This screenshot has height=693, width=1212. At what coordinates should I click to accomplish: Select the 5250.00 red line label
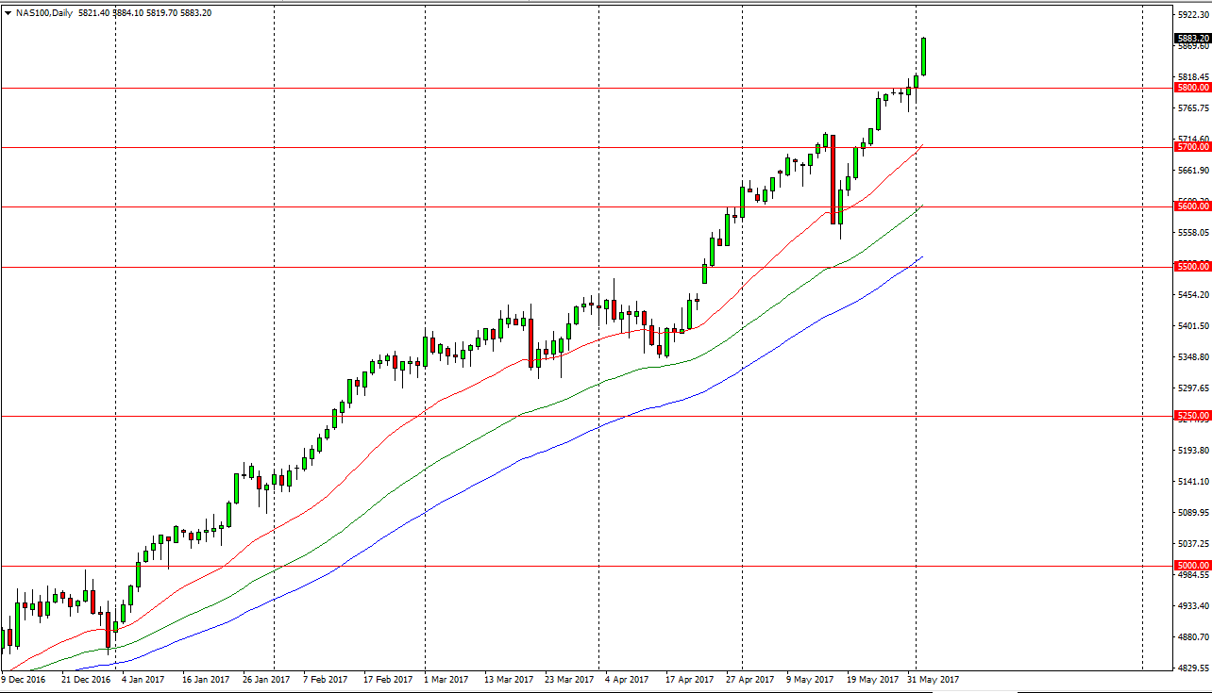pos(1193,416)
